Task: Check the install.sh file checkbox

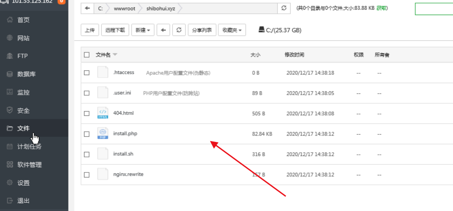Action: [x=87, y=154]
